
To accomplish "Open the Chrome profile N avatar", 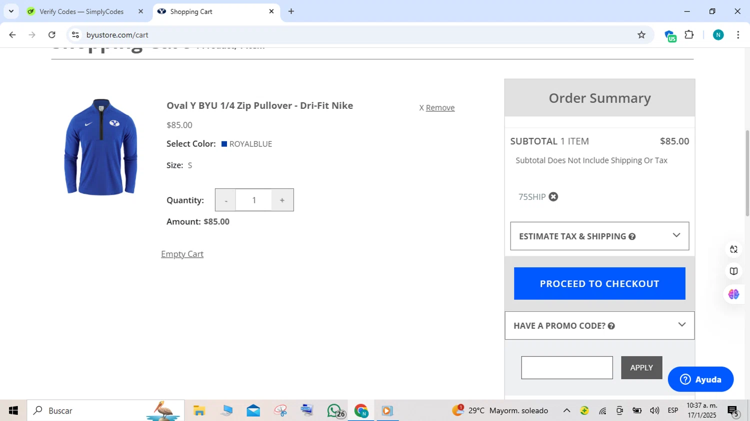I will [718, 35].
